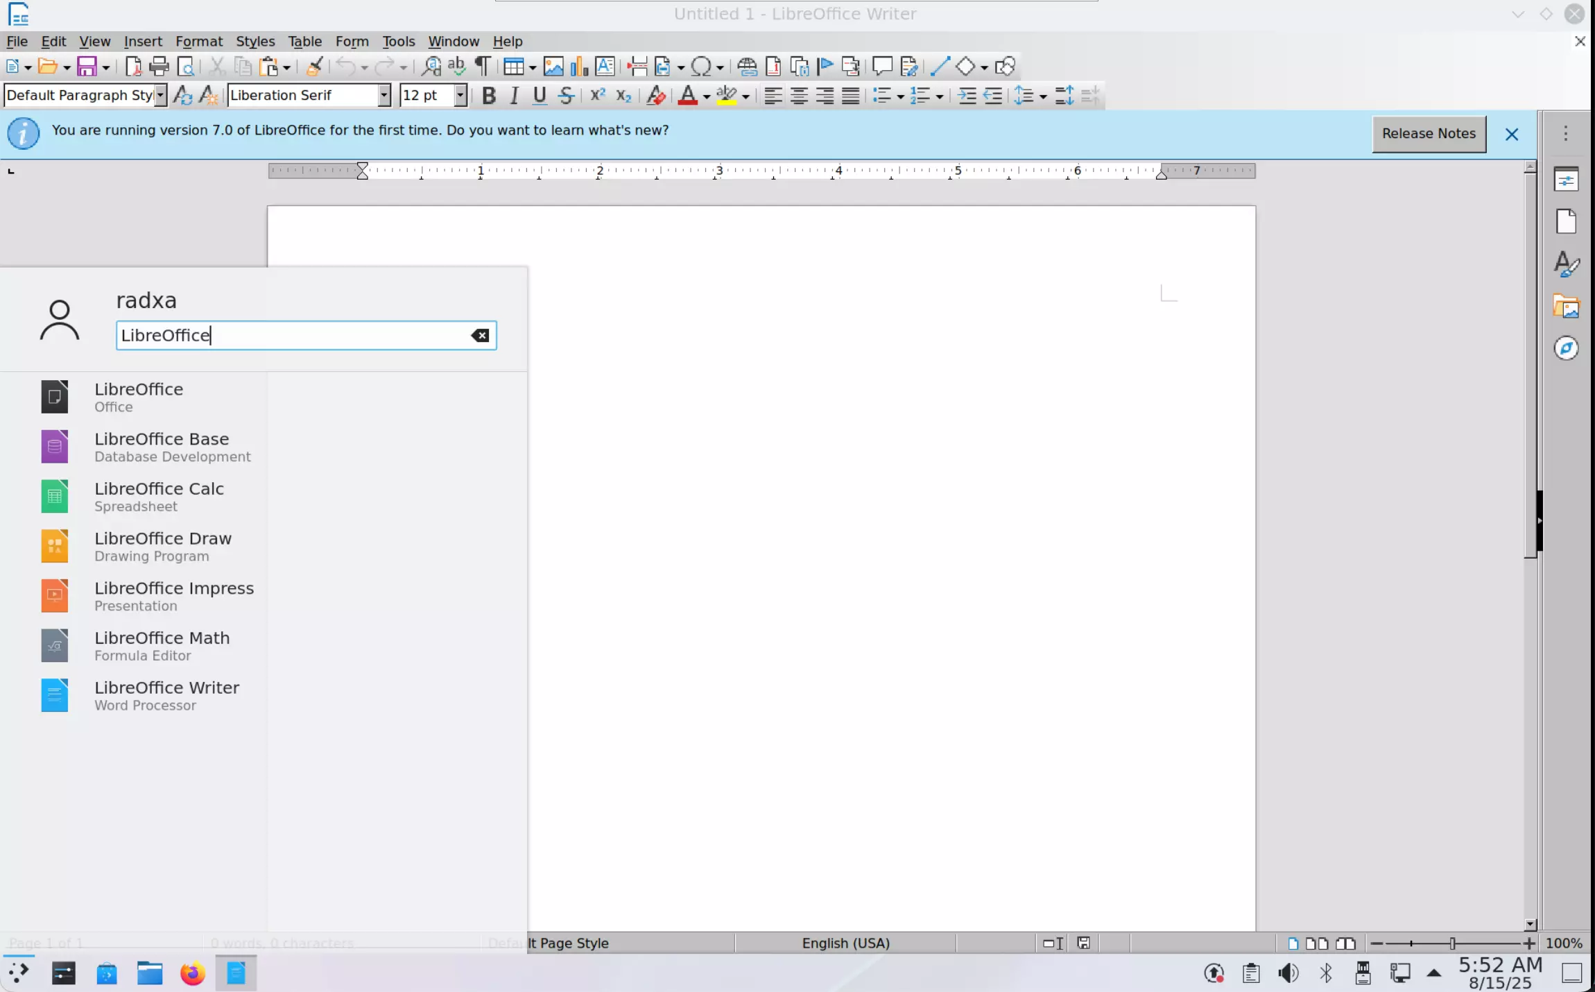Expand Line Spacing dropdown arrow

tap(1042, 96)
